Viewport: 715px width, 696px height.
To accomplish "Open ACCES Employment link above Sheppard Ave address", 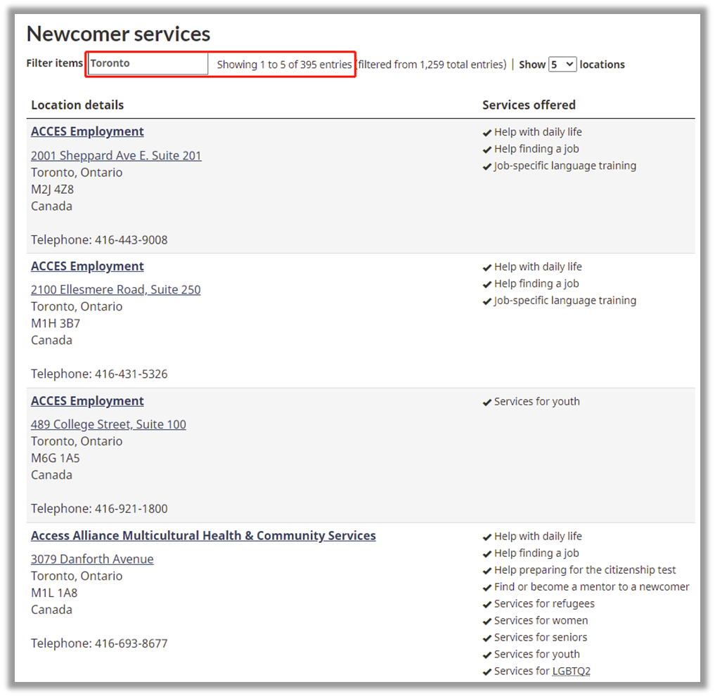I will [87, 131].
